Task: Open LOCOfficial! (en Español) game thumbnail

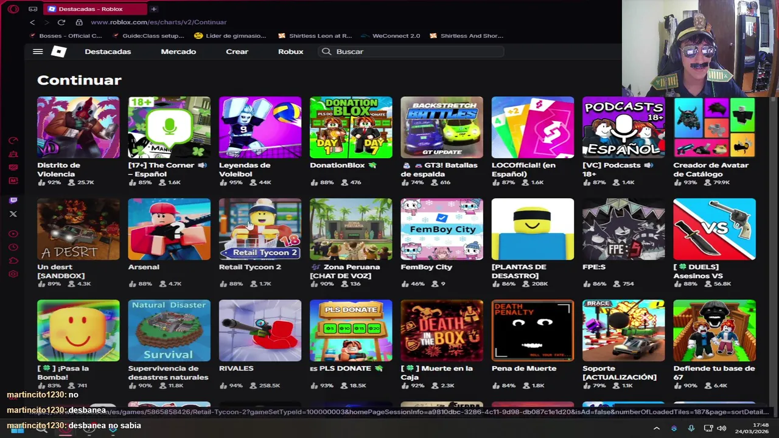Action: [533, 127]
